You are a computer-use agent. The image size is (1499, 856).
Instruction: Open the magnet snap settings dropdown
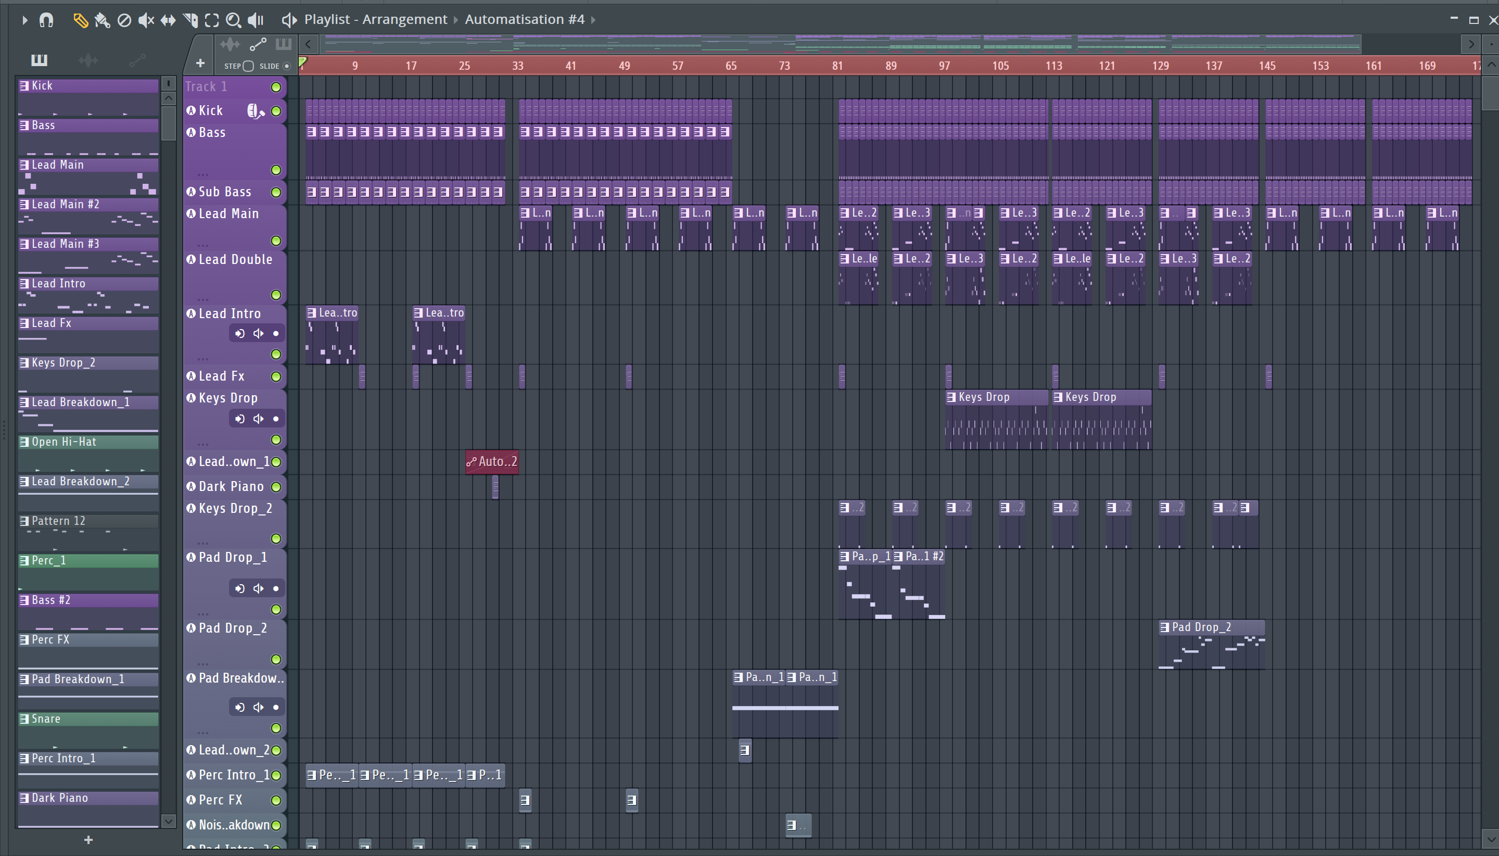[x=46, y=20]
